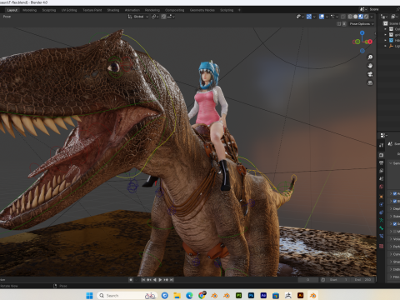Switch to solid viewport shading

pyautogui.click(x=356, y=17)
